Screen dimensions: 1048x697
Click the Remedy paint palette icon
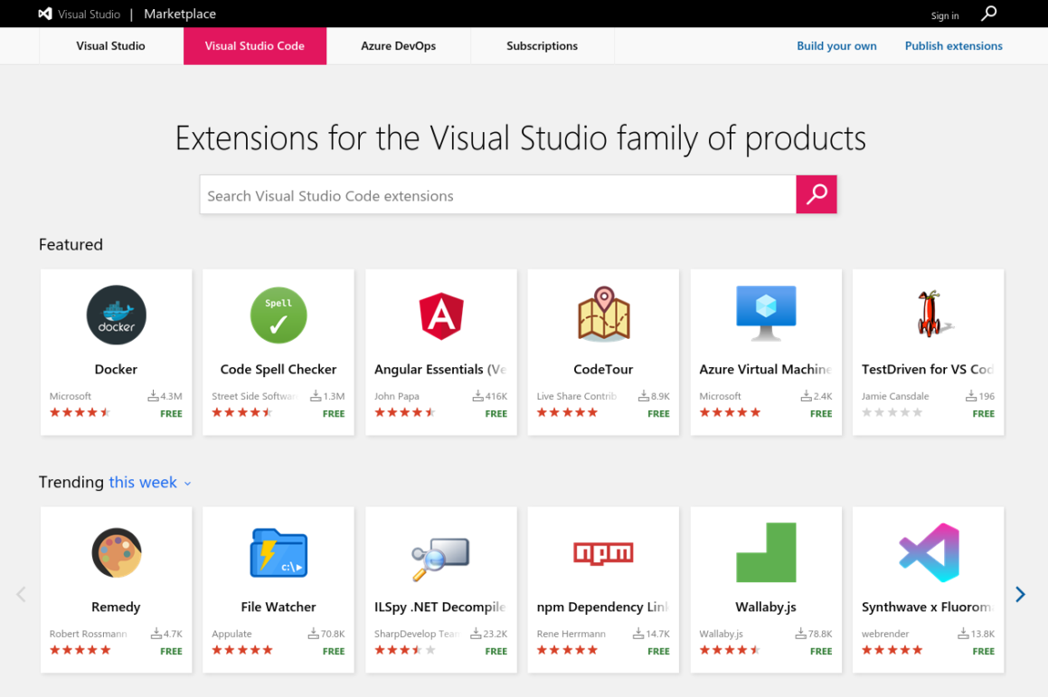point(116,552)
